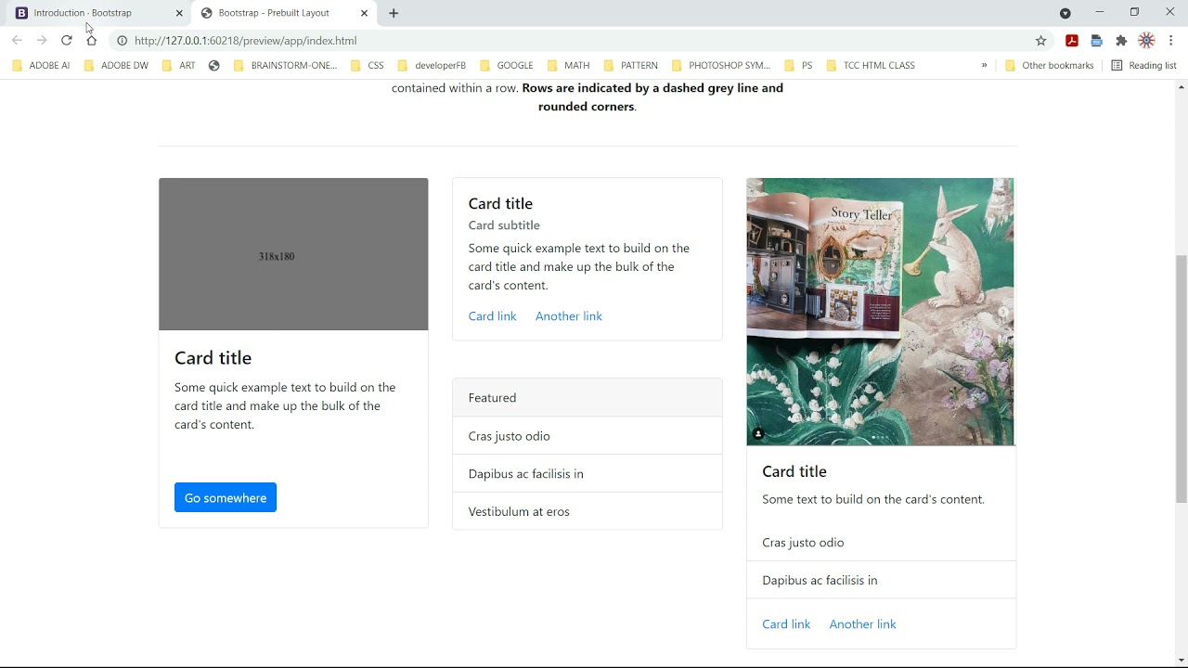Open the Extensions puzzle menu
This screenshot has height=668, width=1188.
pos(1121,41)
